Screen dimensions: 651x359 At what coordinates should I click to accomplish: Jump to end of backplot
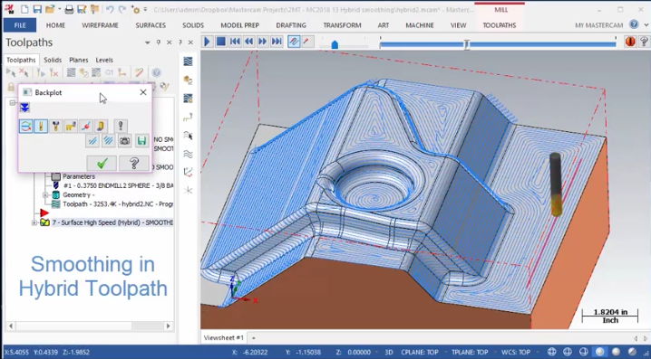point(277,42)
